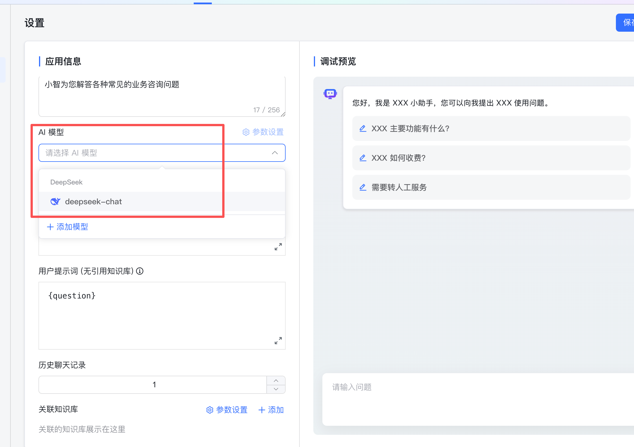The image size is (634, 447).
Task: Click the 设置 page title
Action: pos(34,23)
